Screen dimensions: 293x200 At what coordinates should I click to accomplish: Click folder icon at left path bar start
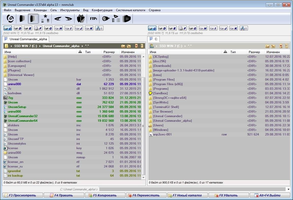(6, 46)
